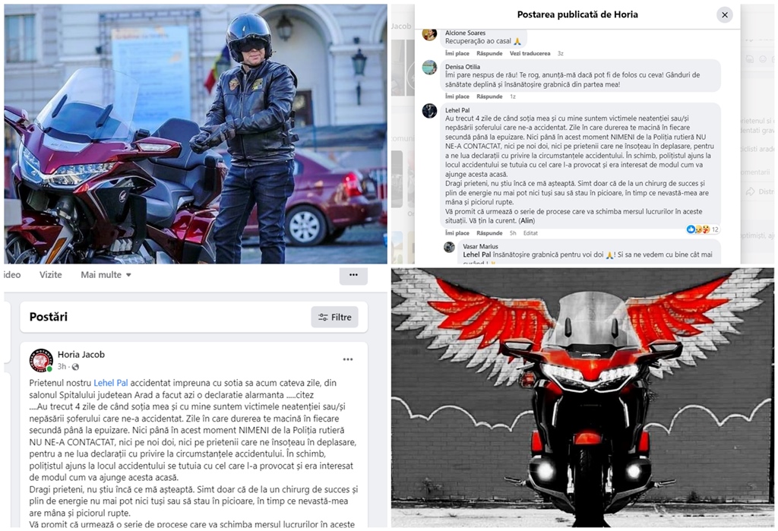Close the Postarea publicată de Horia dialog
Image resolution: width=778 pixels, height=531 pixels.
click(724, 15)
